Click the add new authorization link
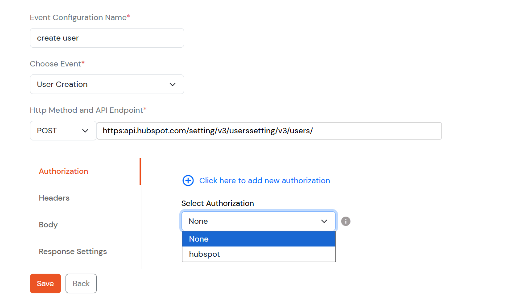Image resolution: width=507 pixels, height=304 pixels. click(x=264, y=181)
